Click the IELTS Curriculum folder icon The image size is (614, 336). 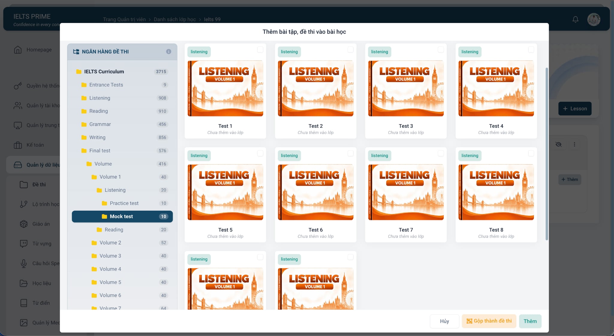(x=79, y=72)
